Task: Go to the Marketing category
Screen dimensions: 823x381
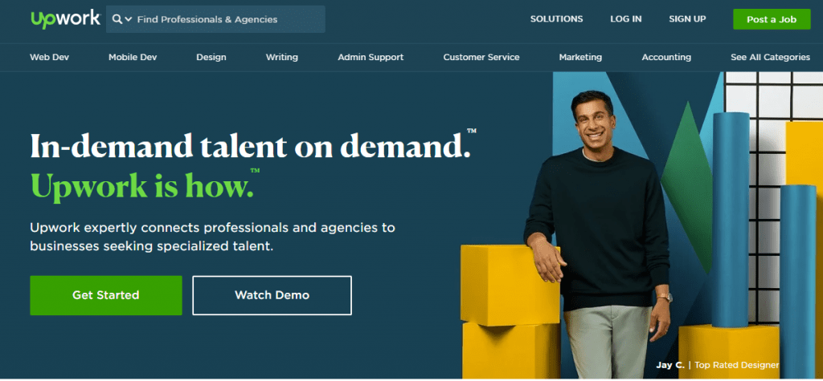Action: point(580,58)
